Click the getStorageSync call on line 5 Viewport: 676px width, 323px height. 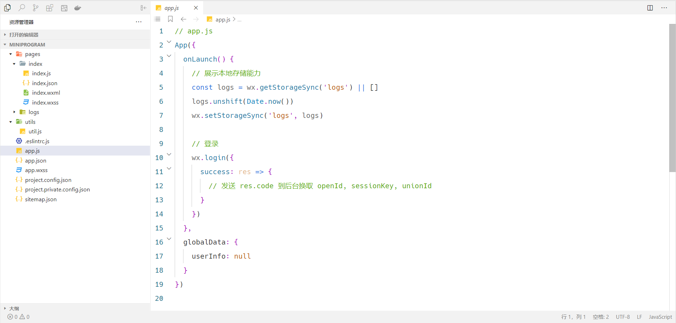point(289,87)
